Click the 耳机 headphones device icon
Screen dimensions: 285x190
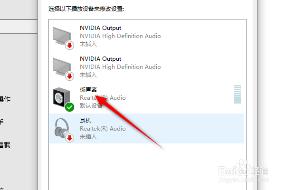62,128
